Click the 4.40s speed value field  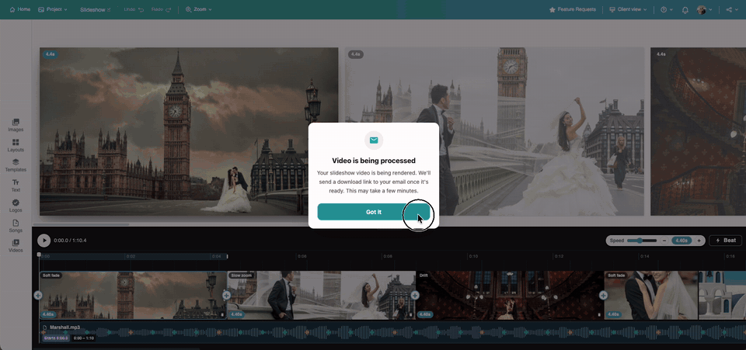682,241
